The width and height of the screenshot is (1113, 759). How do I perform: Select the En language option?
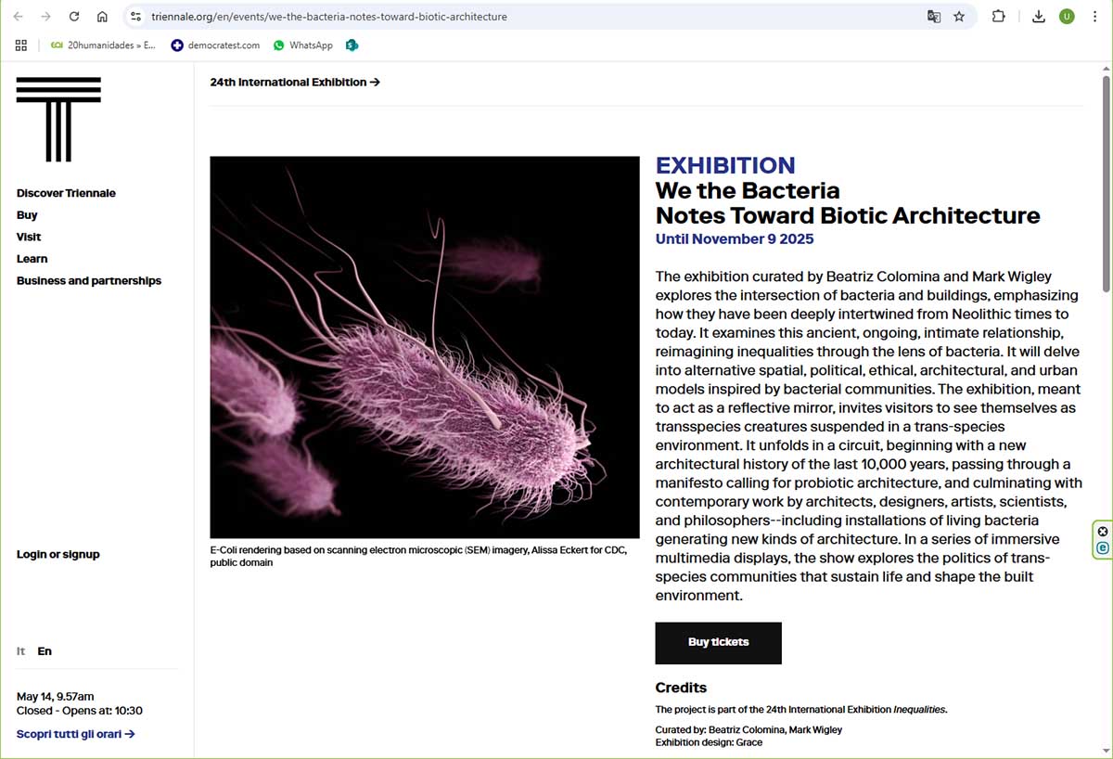pos(45,651)
